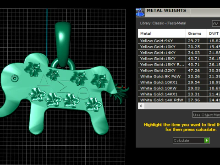Select the White Gold:9K PdW row
Image resolution: width=220 pixels, height=165 pixels.
pos(179,77)
